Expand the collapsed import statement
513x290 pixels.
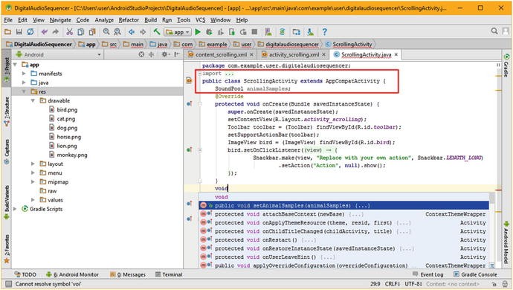click(x=200, y=74)
